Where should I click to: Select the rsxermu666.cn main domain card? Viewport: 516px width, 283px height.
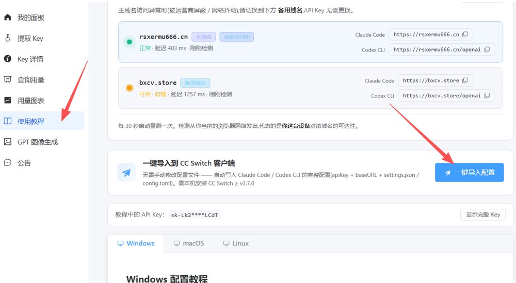tap(310, 42)
